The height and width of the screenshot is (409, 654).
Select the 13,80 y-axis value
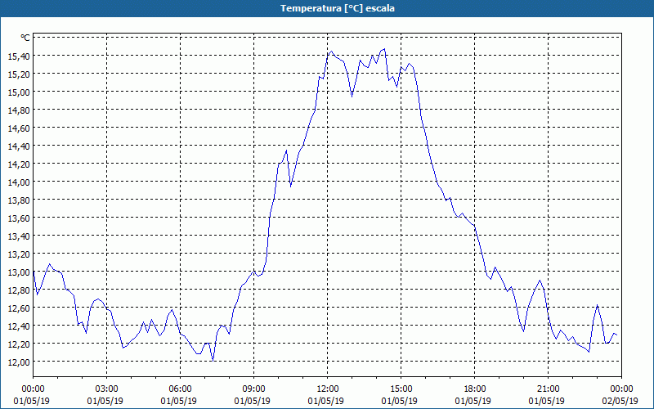(19, 200)
